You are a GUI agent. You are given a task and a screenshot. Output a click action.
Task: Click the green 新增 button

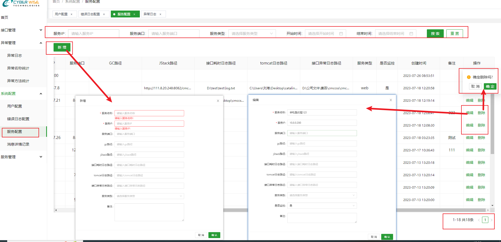pos(62,47)
